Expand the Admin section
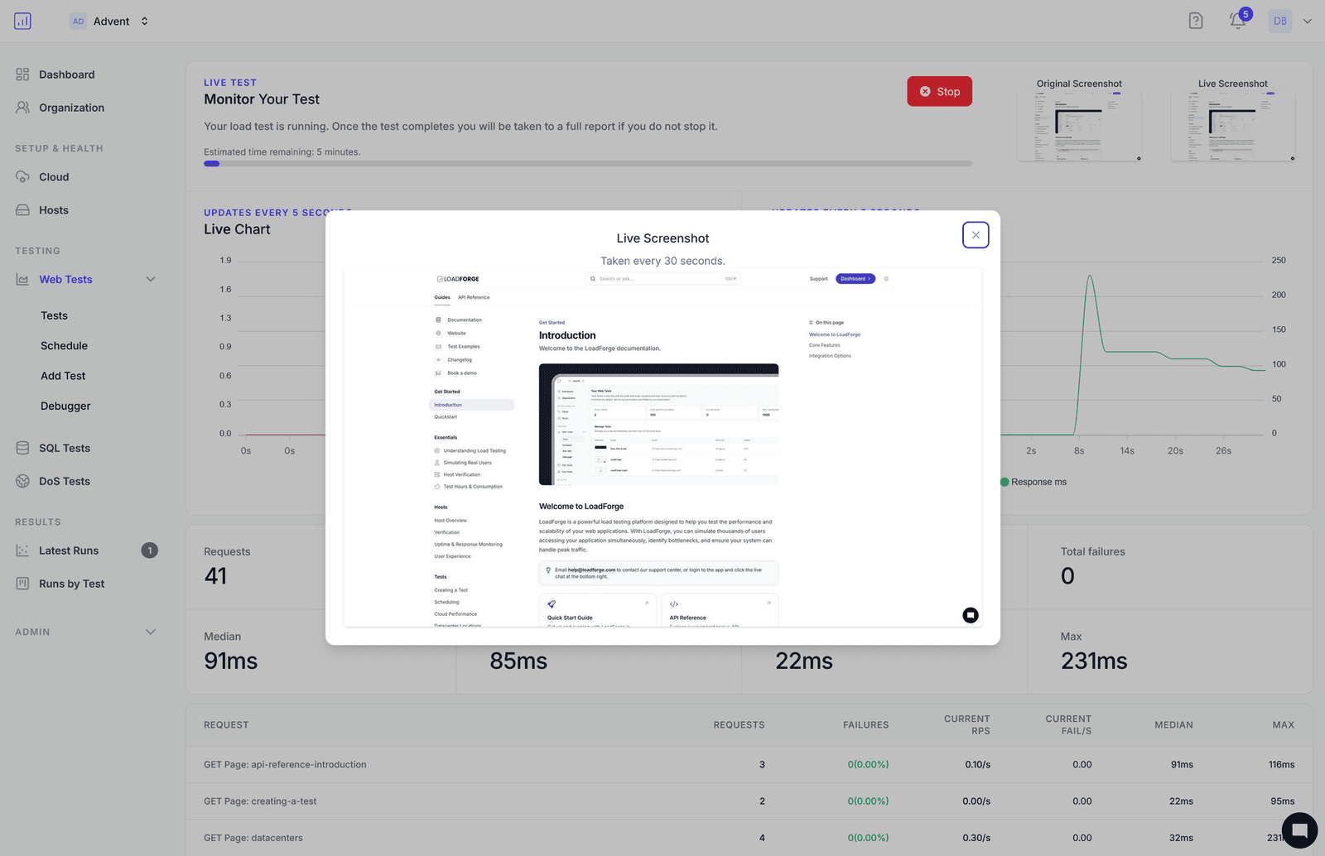 click(x=150, y=632)
